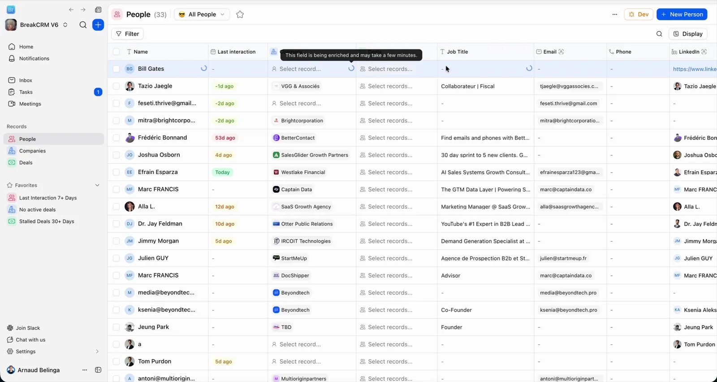Image resolution: width=717 pixels, height=382 pixels.
Task: Click the Westlake Financial company cell
Action: pyautogui.click(x=299, y=172)
